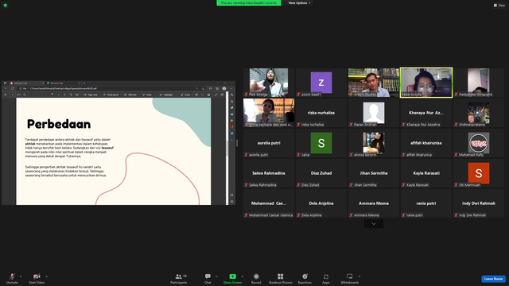509x286 pixels.
Task: Open the Chat panel
Action: click(208, 278)
